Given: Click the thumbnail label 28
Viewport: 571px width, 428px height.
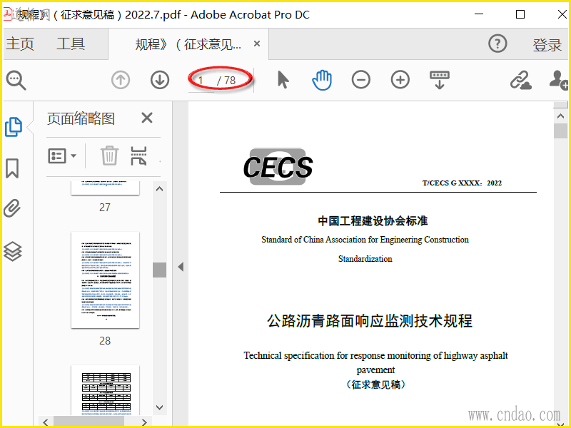Looking at the screenshot, I should [x=105, y=341].
